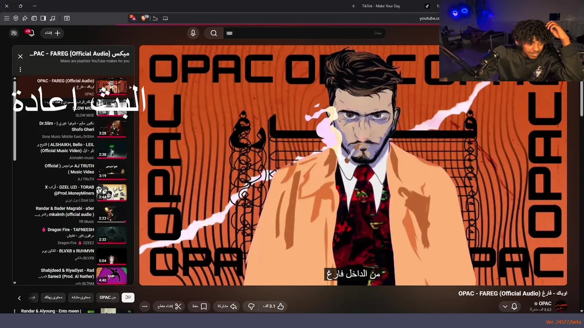
Task: Select the partially hidden 'فيديو' filter chip
Action: tap(32, 297)
